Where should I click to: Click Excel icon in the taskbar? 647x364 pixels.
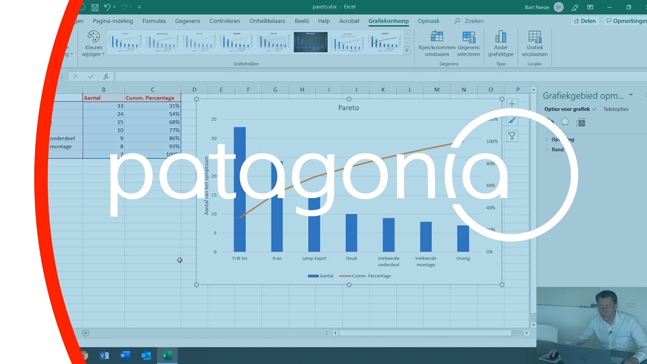166,355
